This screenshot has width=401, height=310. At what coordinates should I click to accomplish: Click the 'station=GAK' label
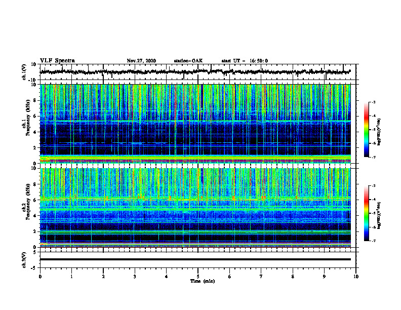188,61
